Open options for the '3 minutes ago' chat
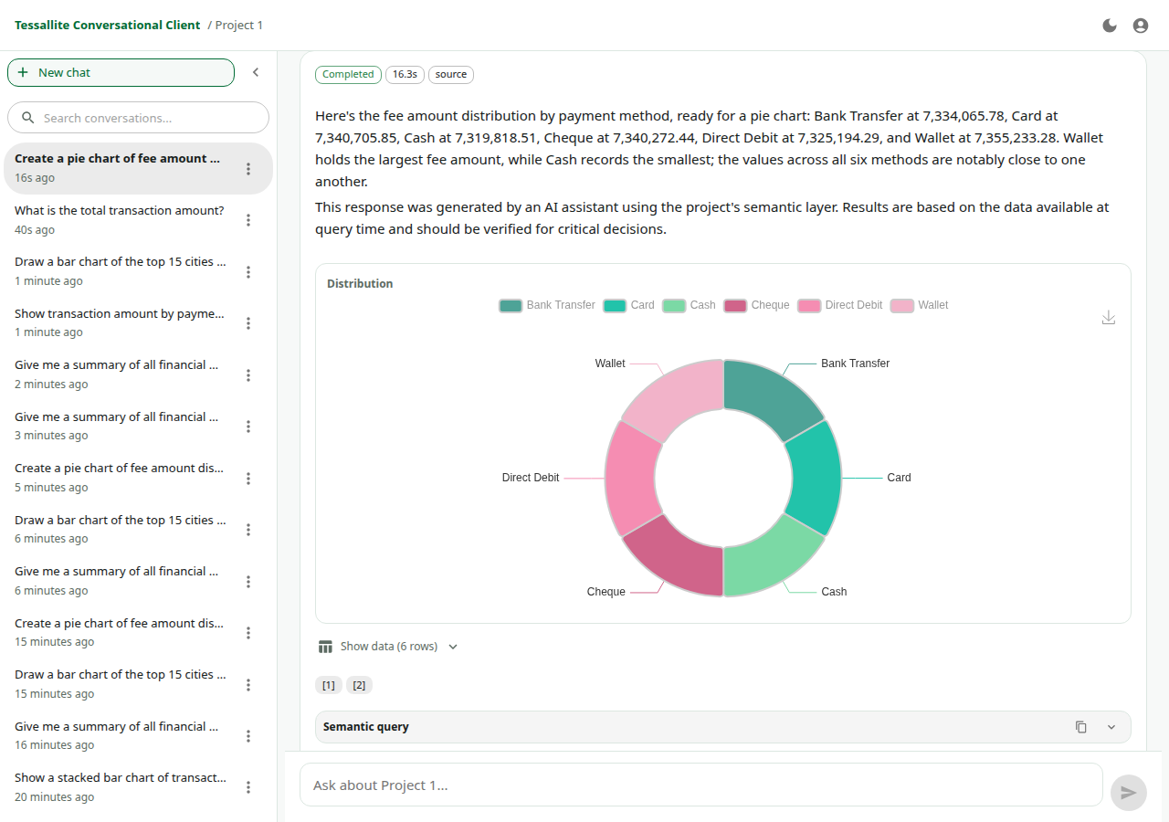This screenshot has width=1169, height=822. pos(248,427)
